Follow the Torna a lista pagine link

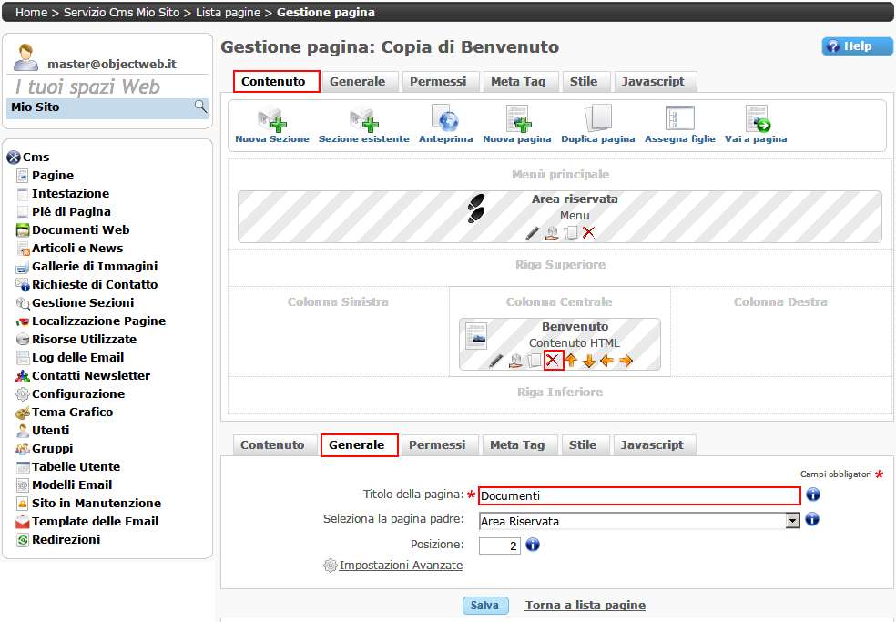[585, 606]
